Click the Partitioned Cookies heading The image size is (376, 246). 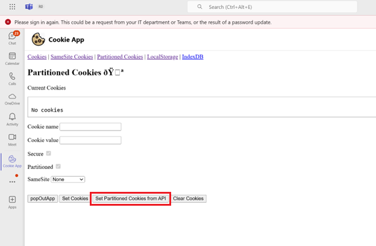pos(75,72)
